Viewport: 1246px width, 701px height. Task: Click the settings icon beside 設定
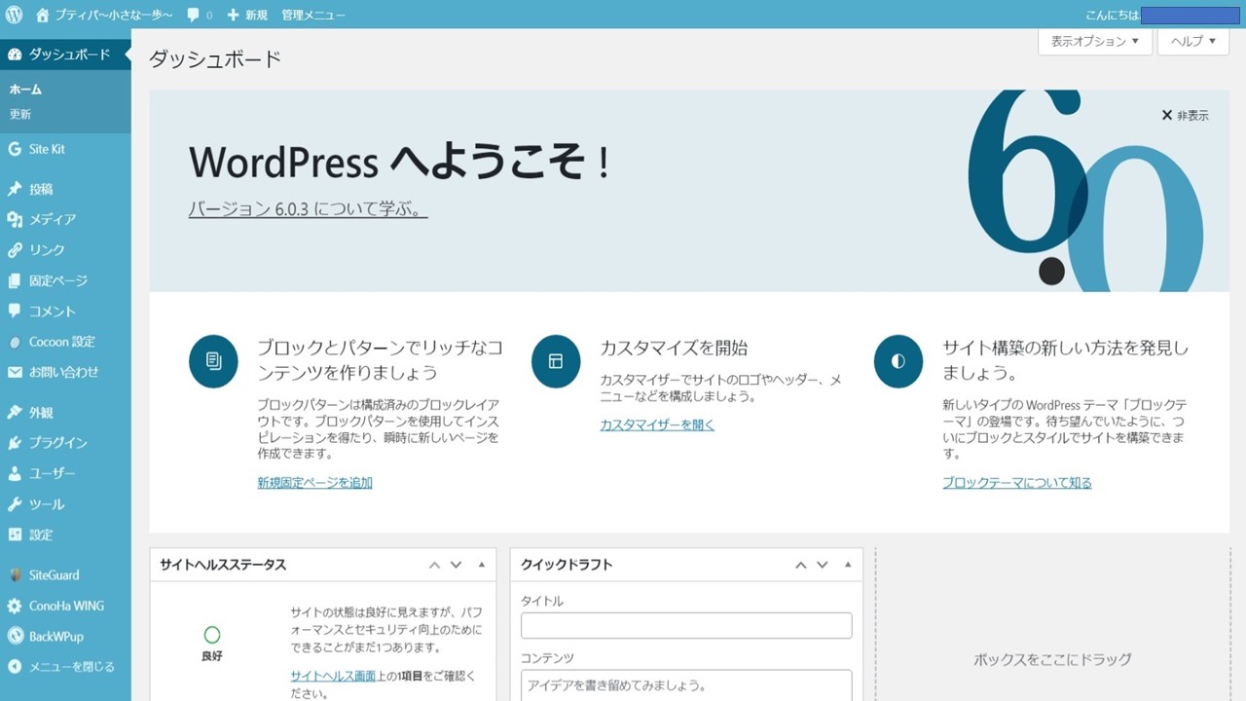[15, 535]
